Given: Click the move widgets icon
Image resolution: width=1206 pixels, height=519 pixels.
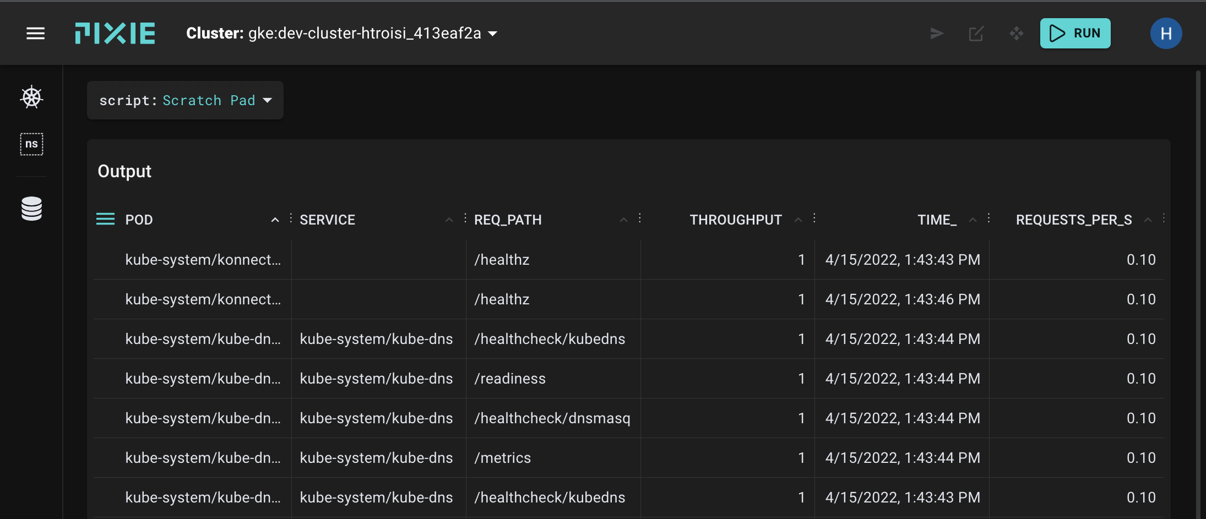Looking at the screenshot, I should pyautogui.click(x=1016, y=34).
